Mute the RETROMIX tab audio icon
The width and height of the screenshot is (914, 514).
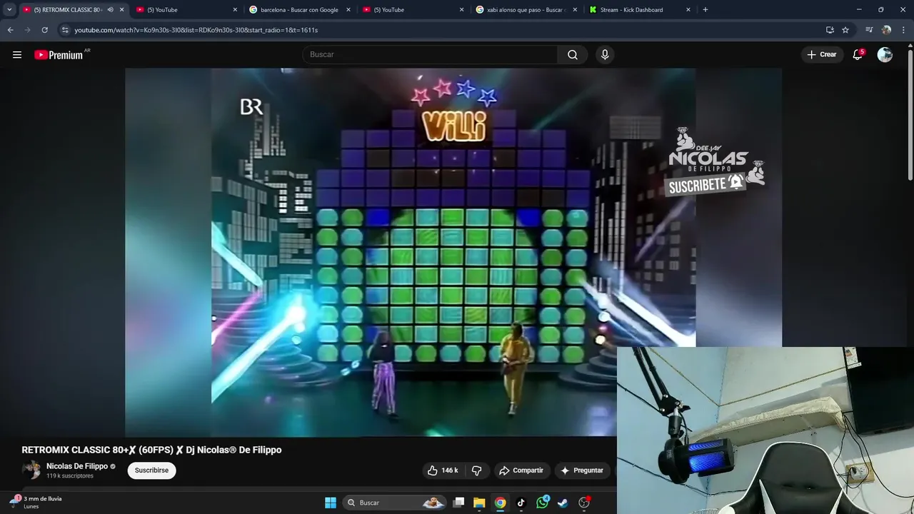click(x=110, y=10)
